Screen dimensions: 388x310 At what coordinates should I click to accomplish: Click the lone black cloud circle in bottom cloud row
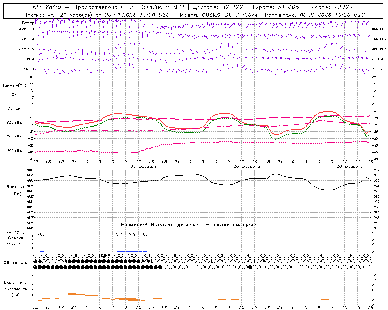coord(250,267)
